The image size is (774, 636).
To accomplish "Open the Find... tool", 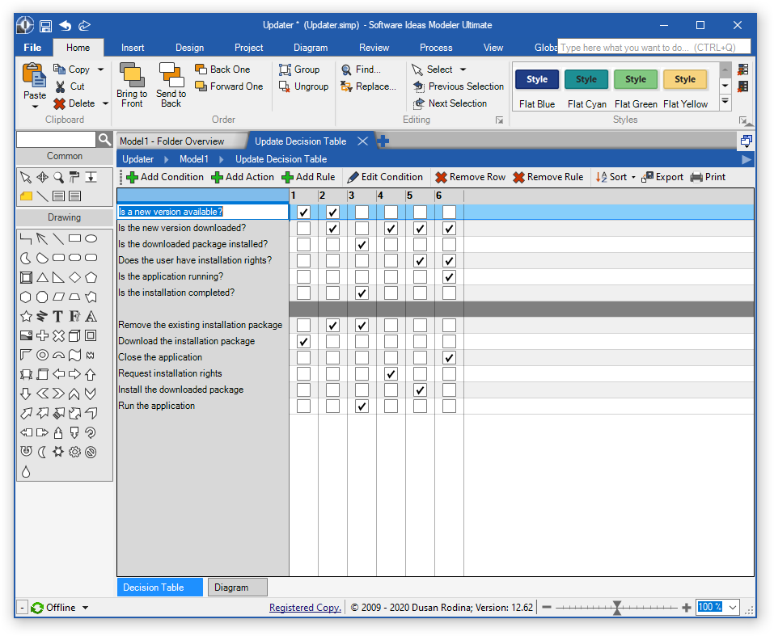I will click(x=361, y=69).
